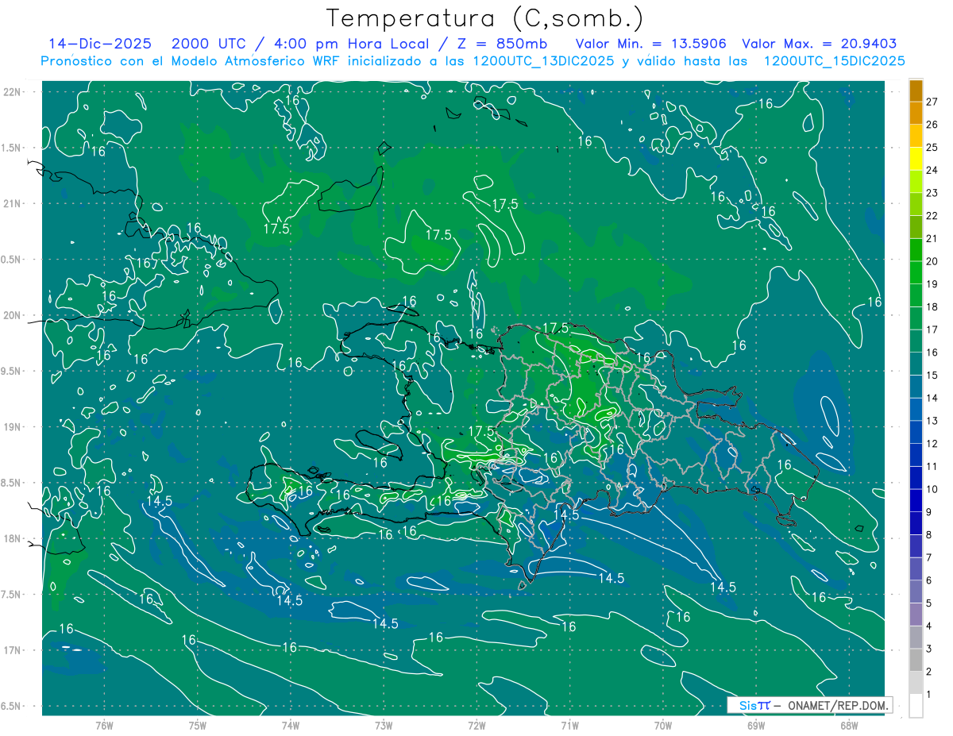Select "Valor Min. = 13.5906" text

click(650, 44)
